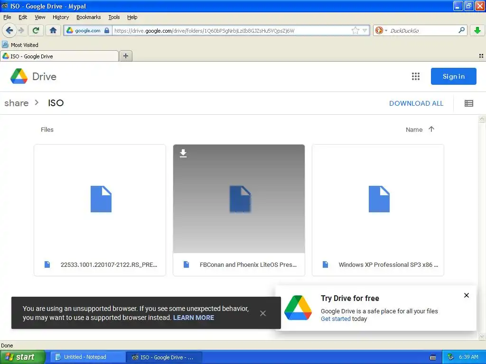The image size is (486, 364).
Task: Open downloads with the green arrow icon
Action: [477, 30]
